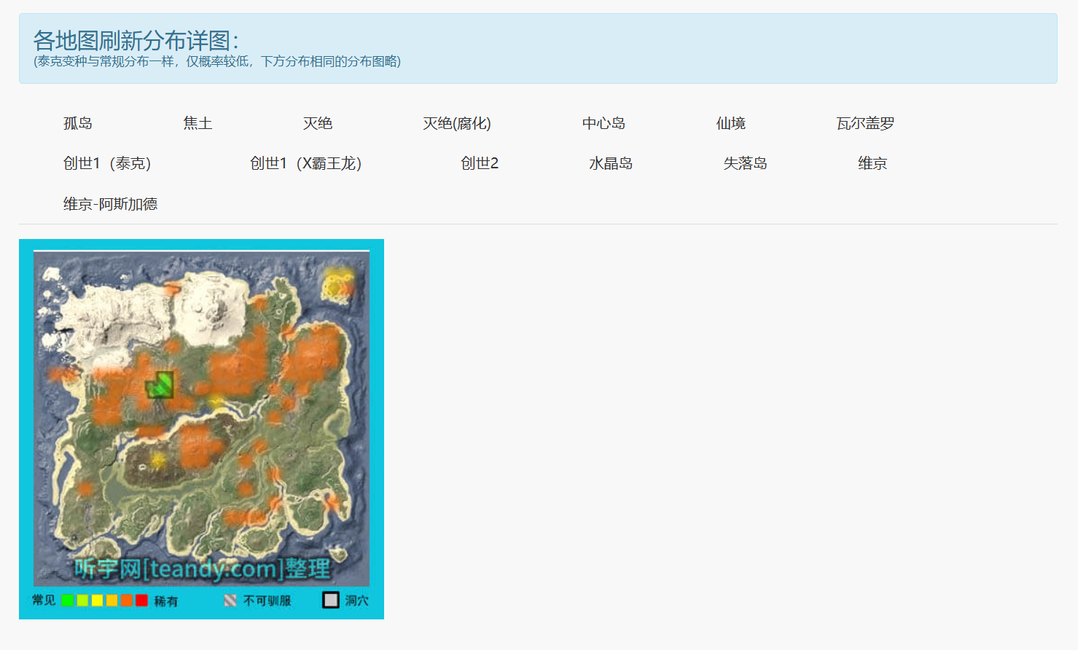Select the 孤岛 map tab
Viewport: 1078px width, 650px height.
pos(78,123)
